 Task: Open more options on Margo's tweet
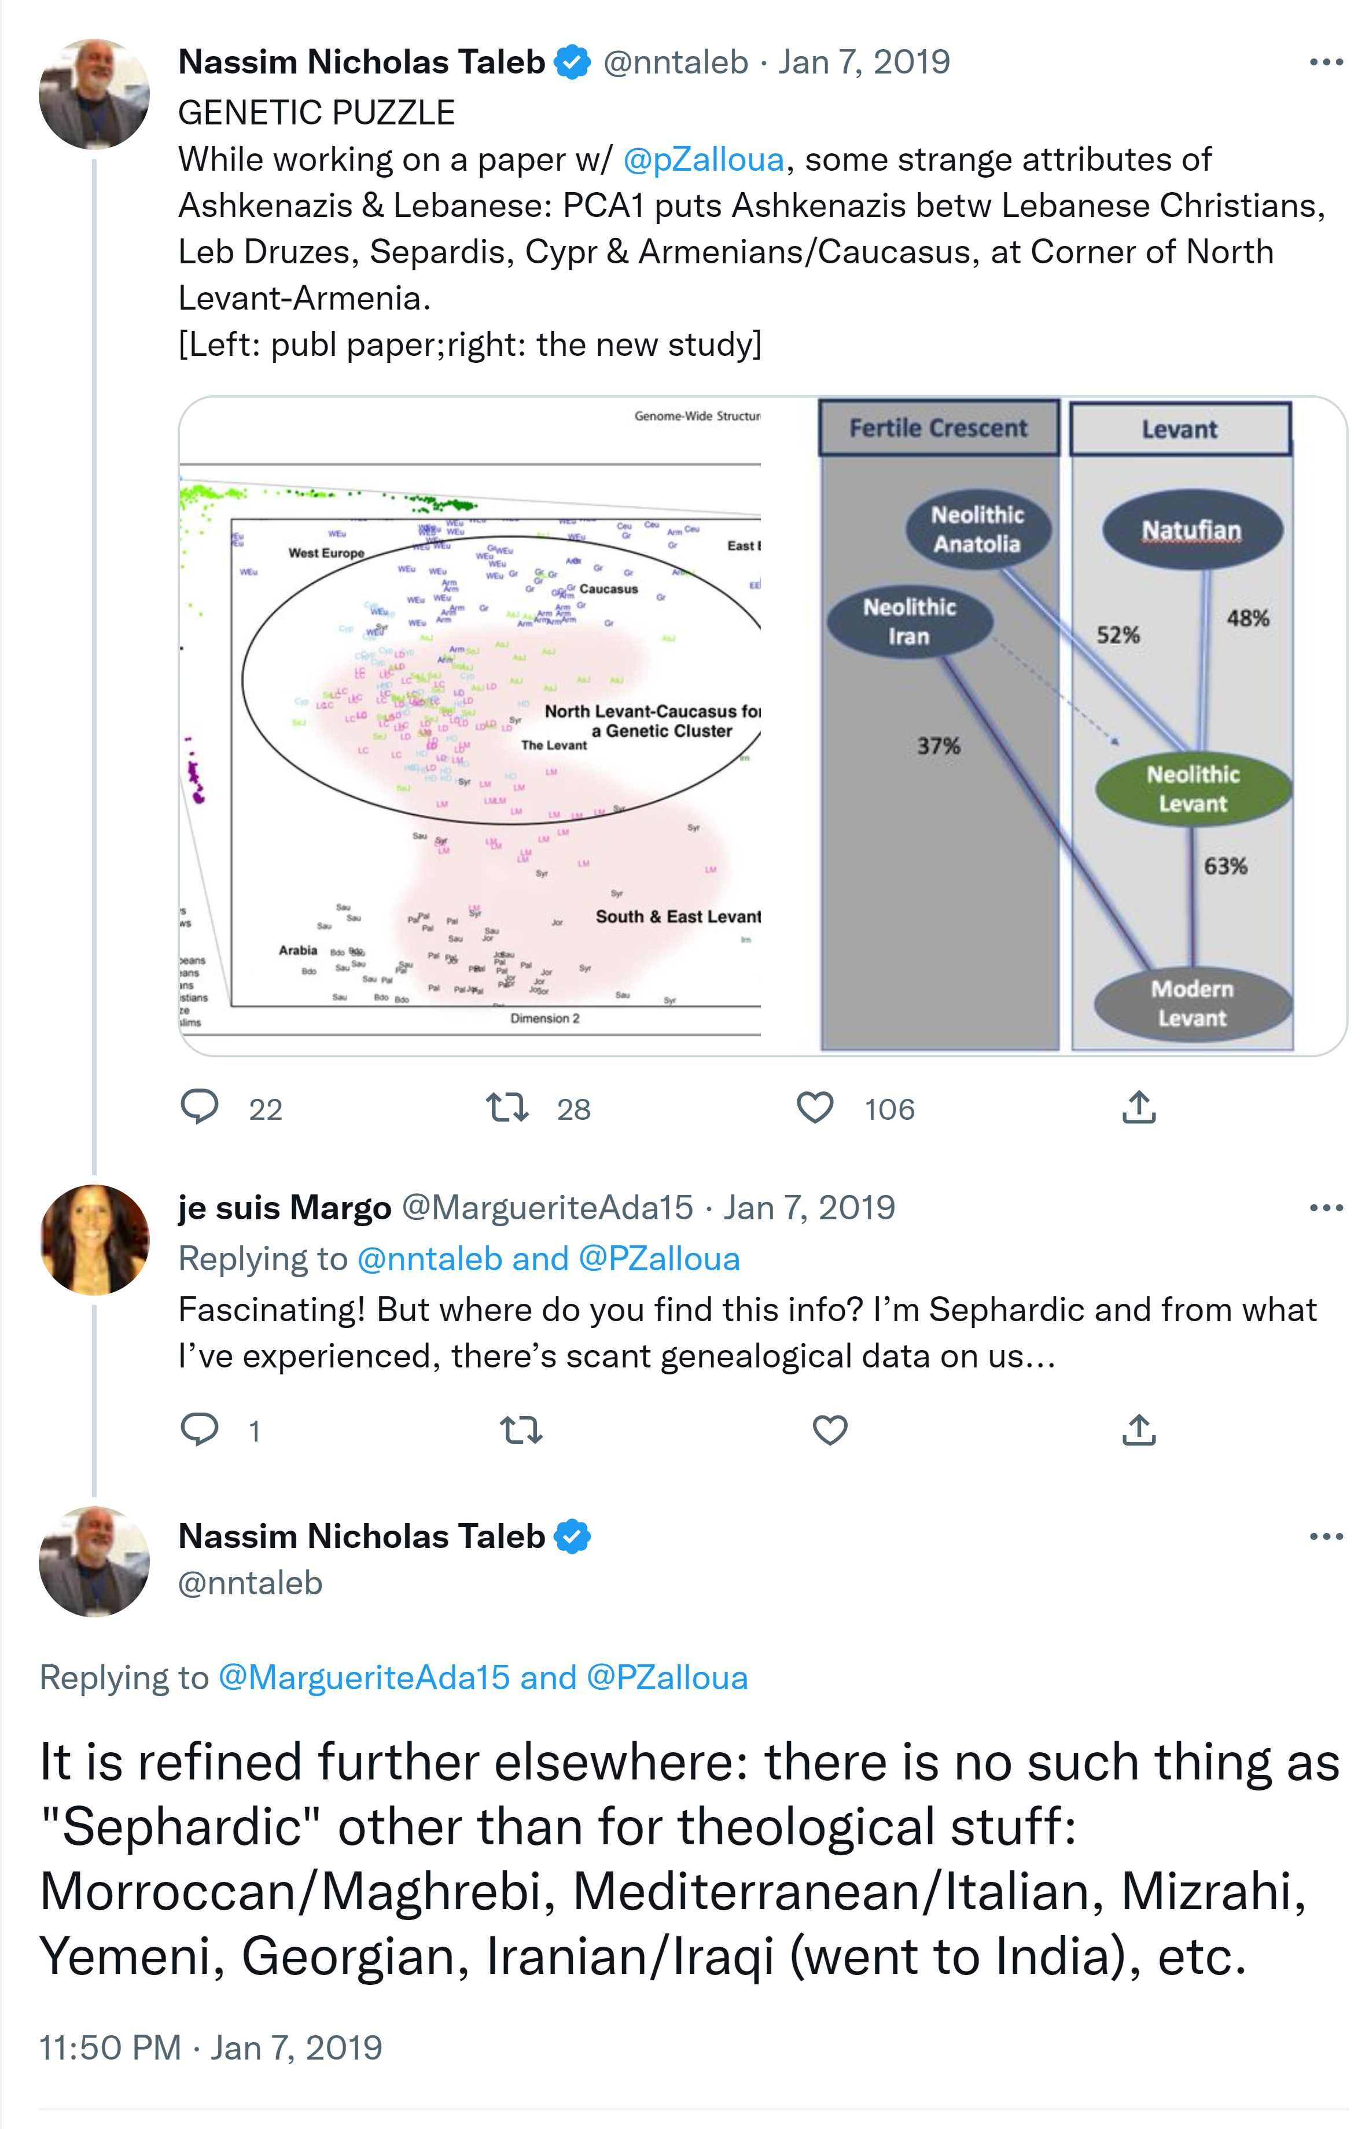pyautogui.click(x=1326, y=1208)
